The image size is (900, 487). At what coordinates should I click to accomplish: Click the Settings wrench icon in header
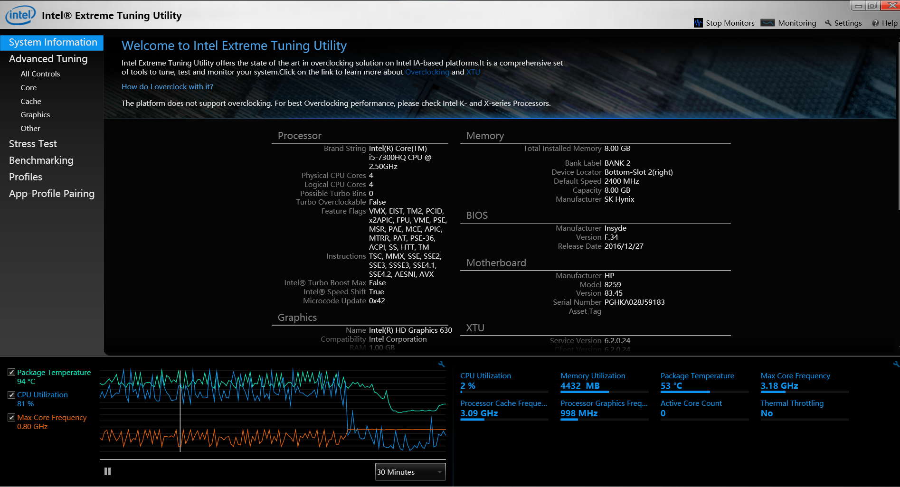click(828, 23)
